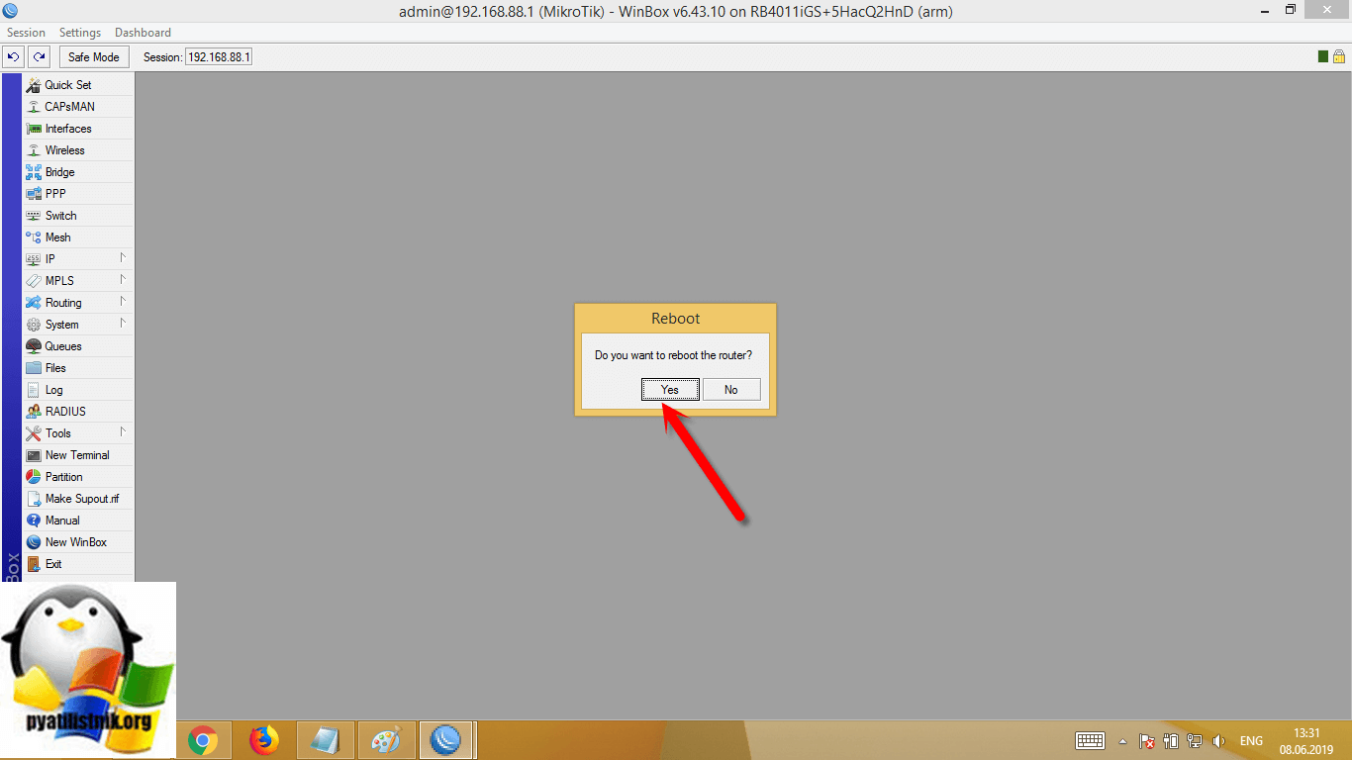This screenshot has height=760, width=1352.
Task: Launch New Terminal from the sidebar
Action: point(76,455)
